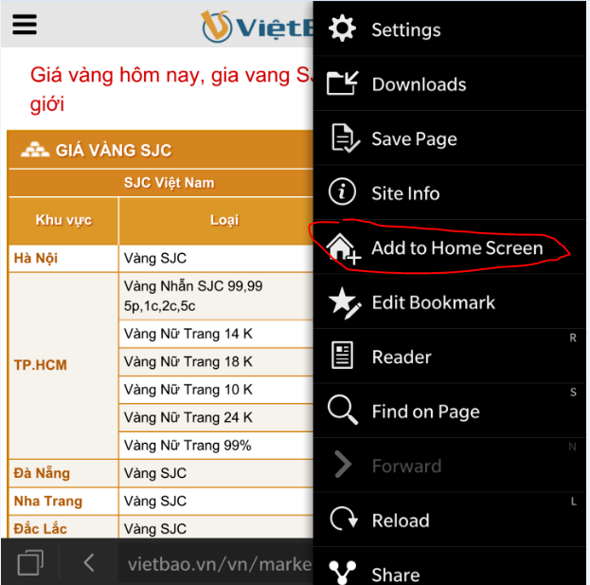This screenshot has width=590, height=585.
Task: Click the Edit Bookmark star icon
Action: pyautogui.click(x=345, y=303)
